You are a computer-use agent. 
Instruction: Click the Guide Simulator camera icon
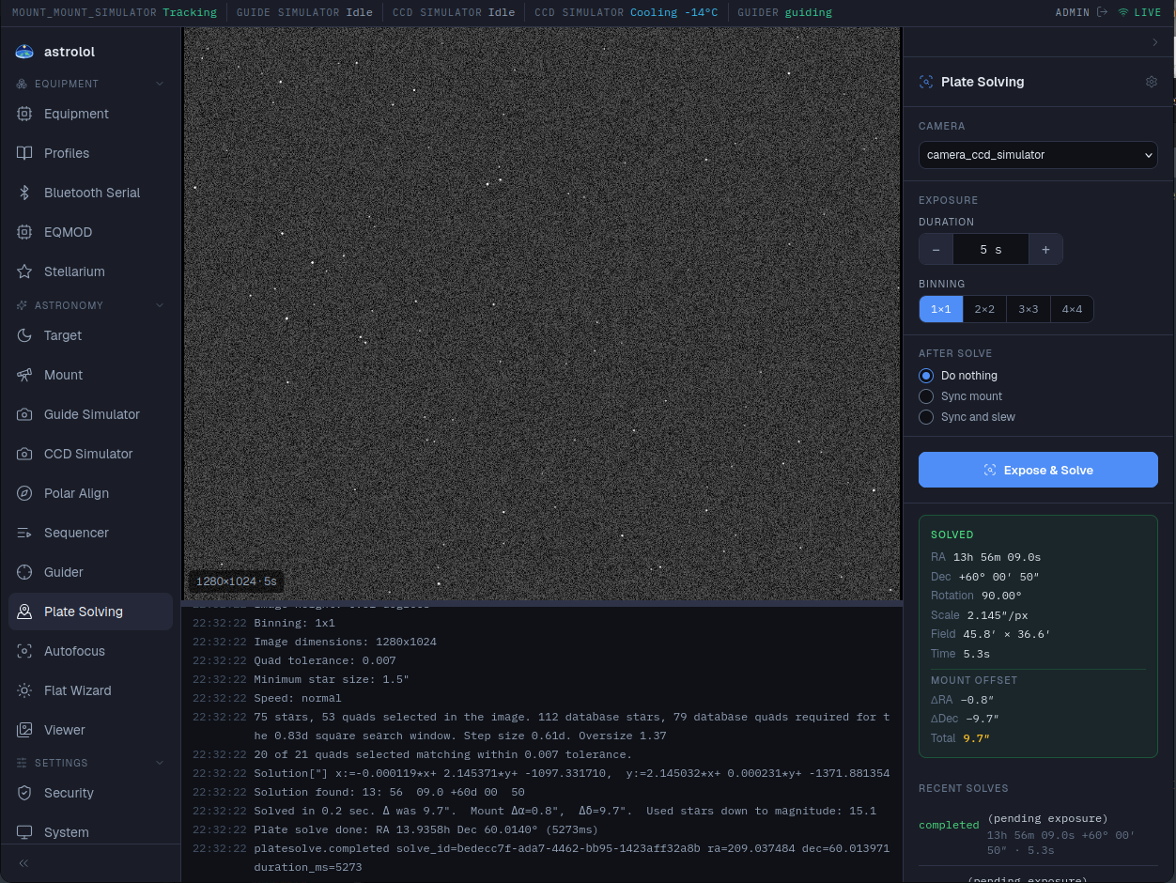tap(24, 414)
